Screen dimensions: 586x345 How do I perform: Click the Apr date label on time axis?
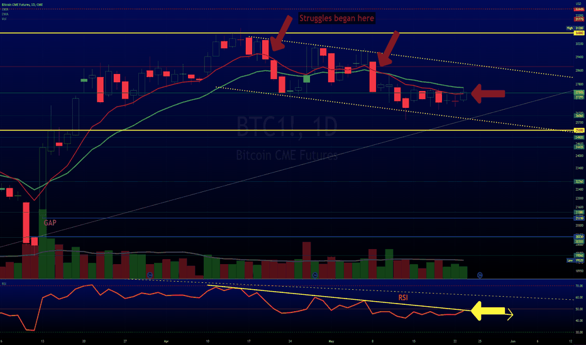pos(167,341)
